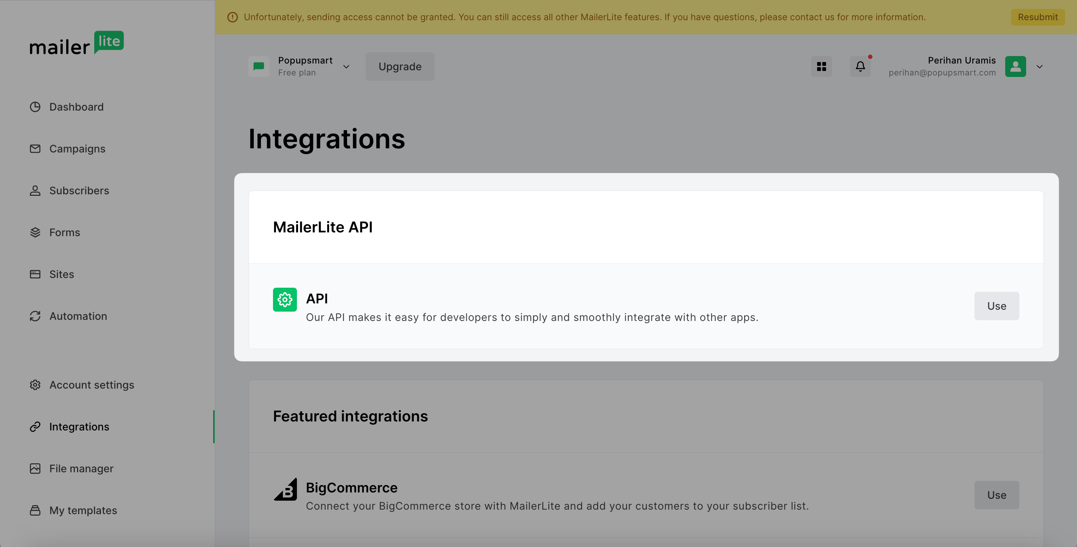Toggle File manager in sidebar
This screenshot has height=547, width=1077.
[81, 468]
